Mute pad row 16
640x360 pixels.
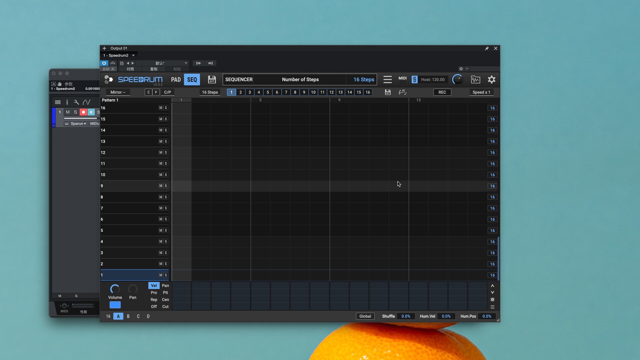coord(161,108)
